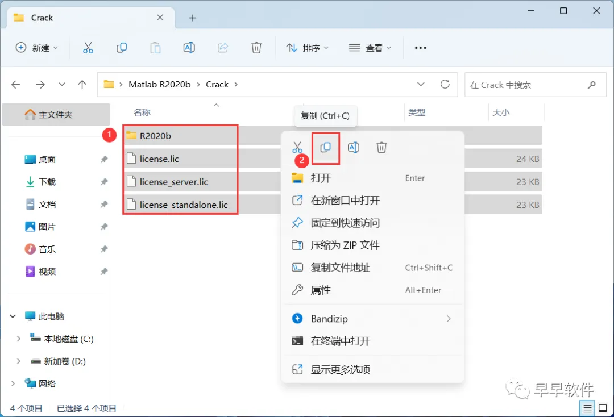Collapse the 此电脑 tree node
This screenshot has height=417, width=614.
[13, 316]
